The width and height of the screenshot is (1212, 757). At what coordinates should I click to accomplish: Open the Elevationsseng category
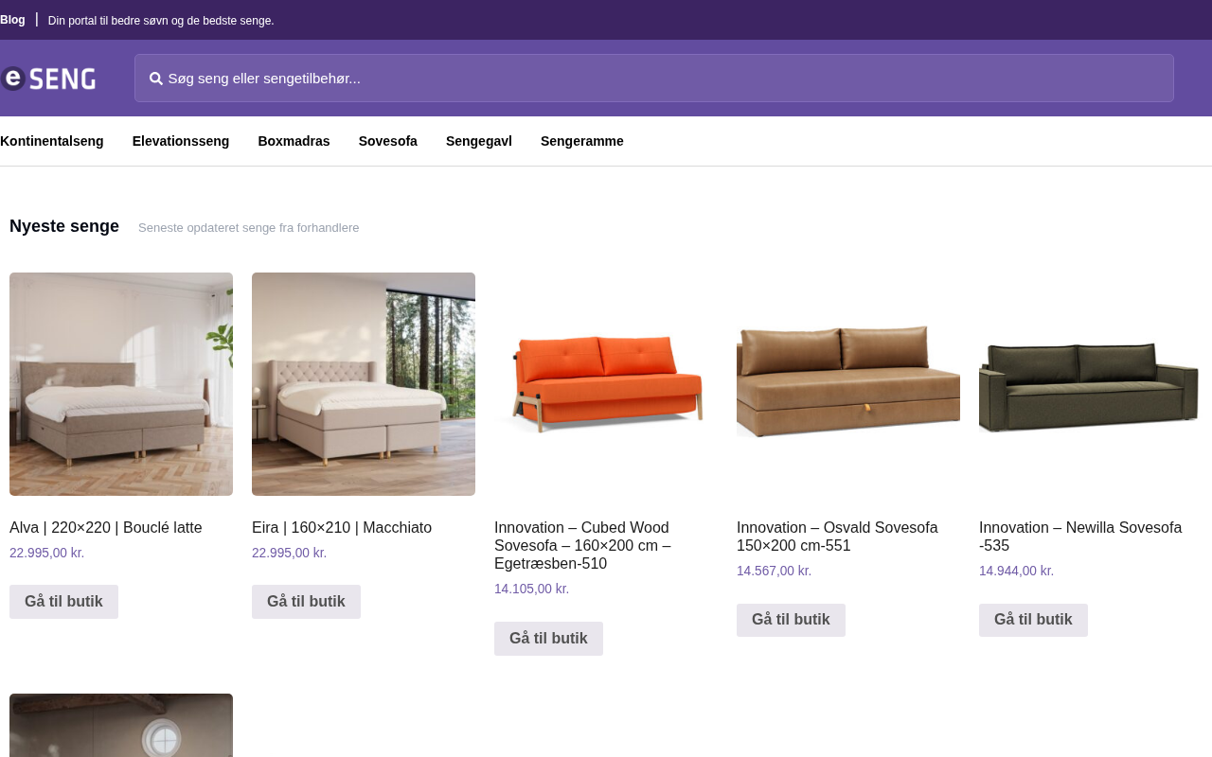tap(181, 141)
